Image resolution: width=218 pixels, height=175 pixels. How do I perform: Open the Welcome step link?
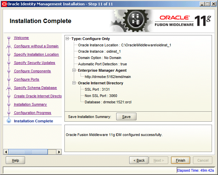(x=21, y=38)
